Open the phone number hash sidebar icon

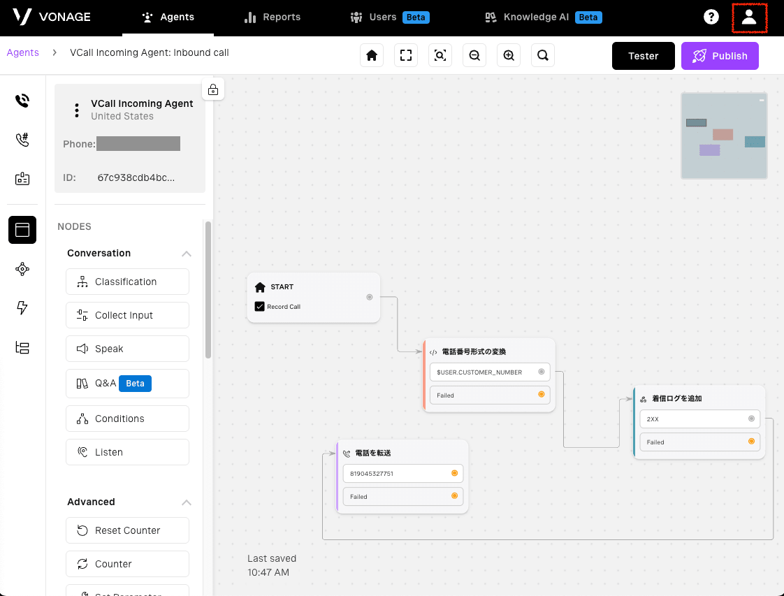point(22,140)
